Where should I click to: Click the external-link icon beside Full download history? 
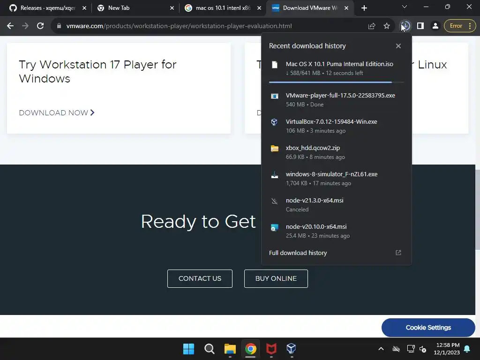point(398,253)
